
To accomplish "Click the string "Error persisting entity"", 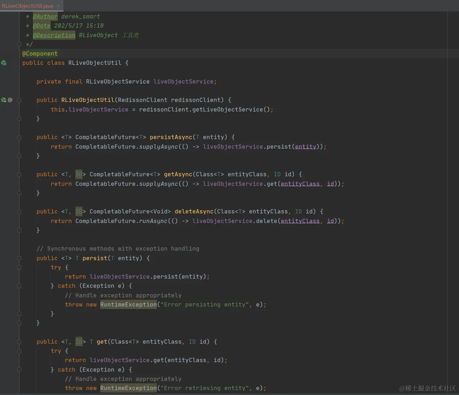I will (x=204, y=304).
